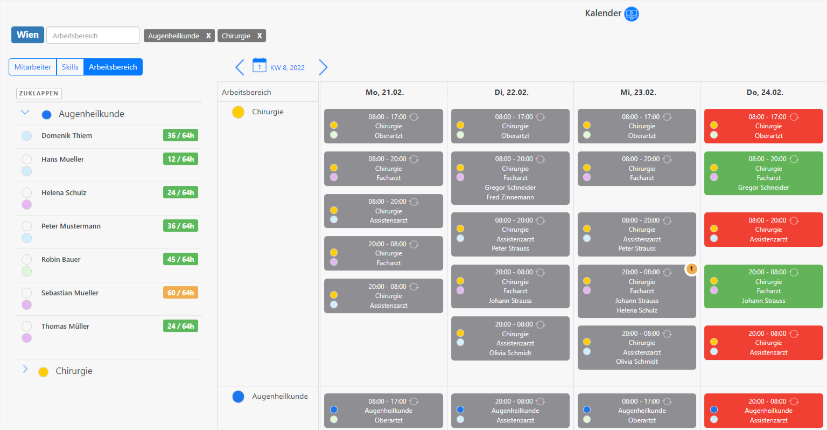Remove the Chirurgie filter tag

pos(260,36)
